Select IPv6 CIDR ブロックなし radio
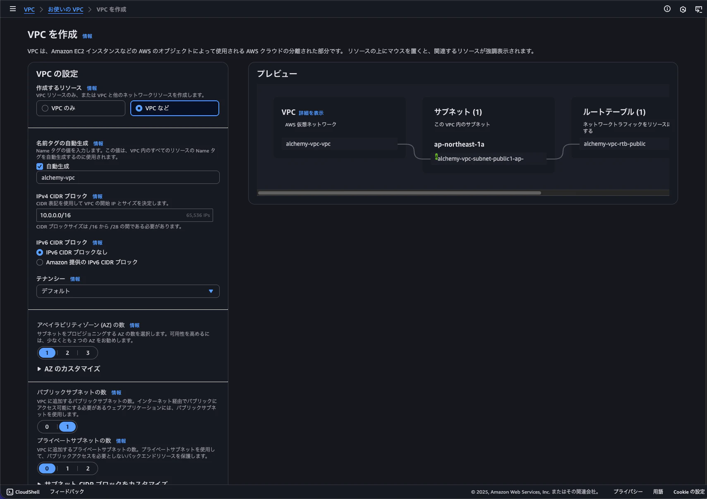This screenshot has width=707, height=499. 40,252
